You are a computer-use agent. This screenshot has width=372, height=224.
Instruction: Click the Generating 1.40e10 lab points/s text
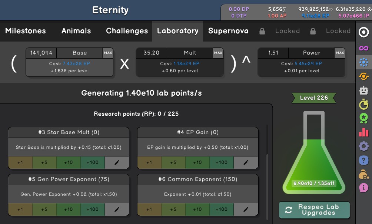point(142,93)
